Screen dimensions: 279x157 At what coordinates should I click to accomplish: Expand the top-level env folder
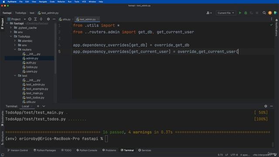[11, 32]
